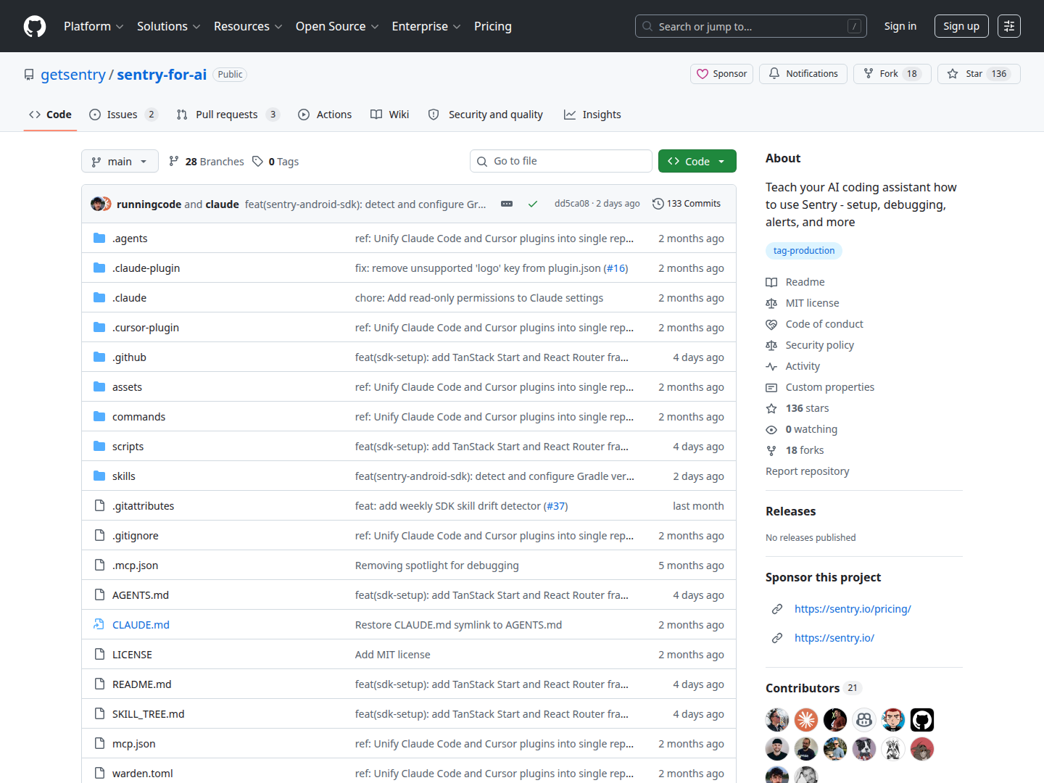Open the .agents folder icon
This screenshot has height=783, width=1044.
tap(99, 238)
